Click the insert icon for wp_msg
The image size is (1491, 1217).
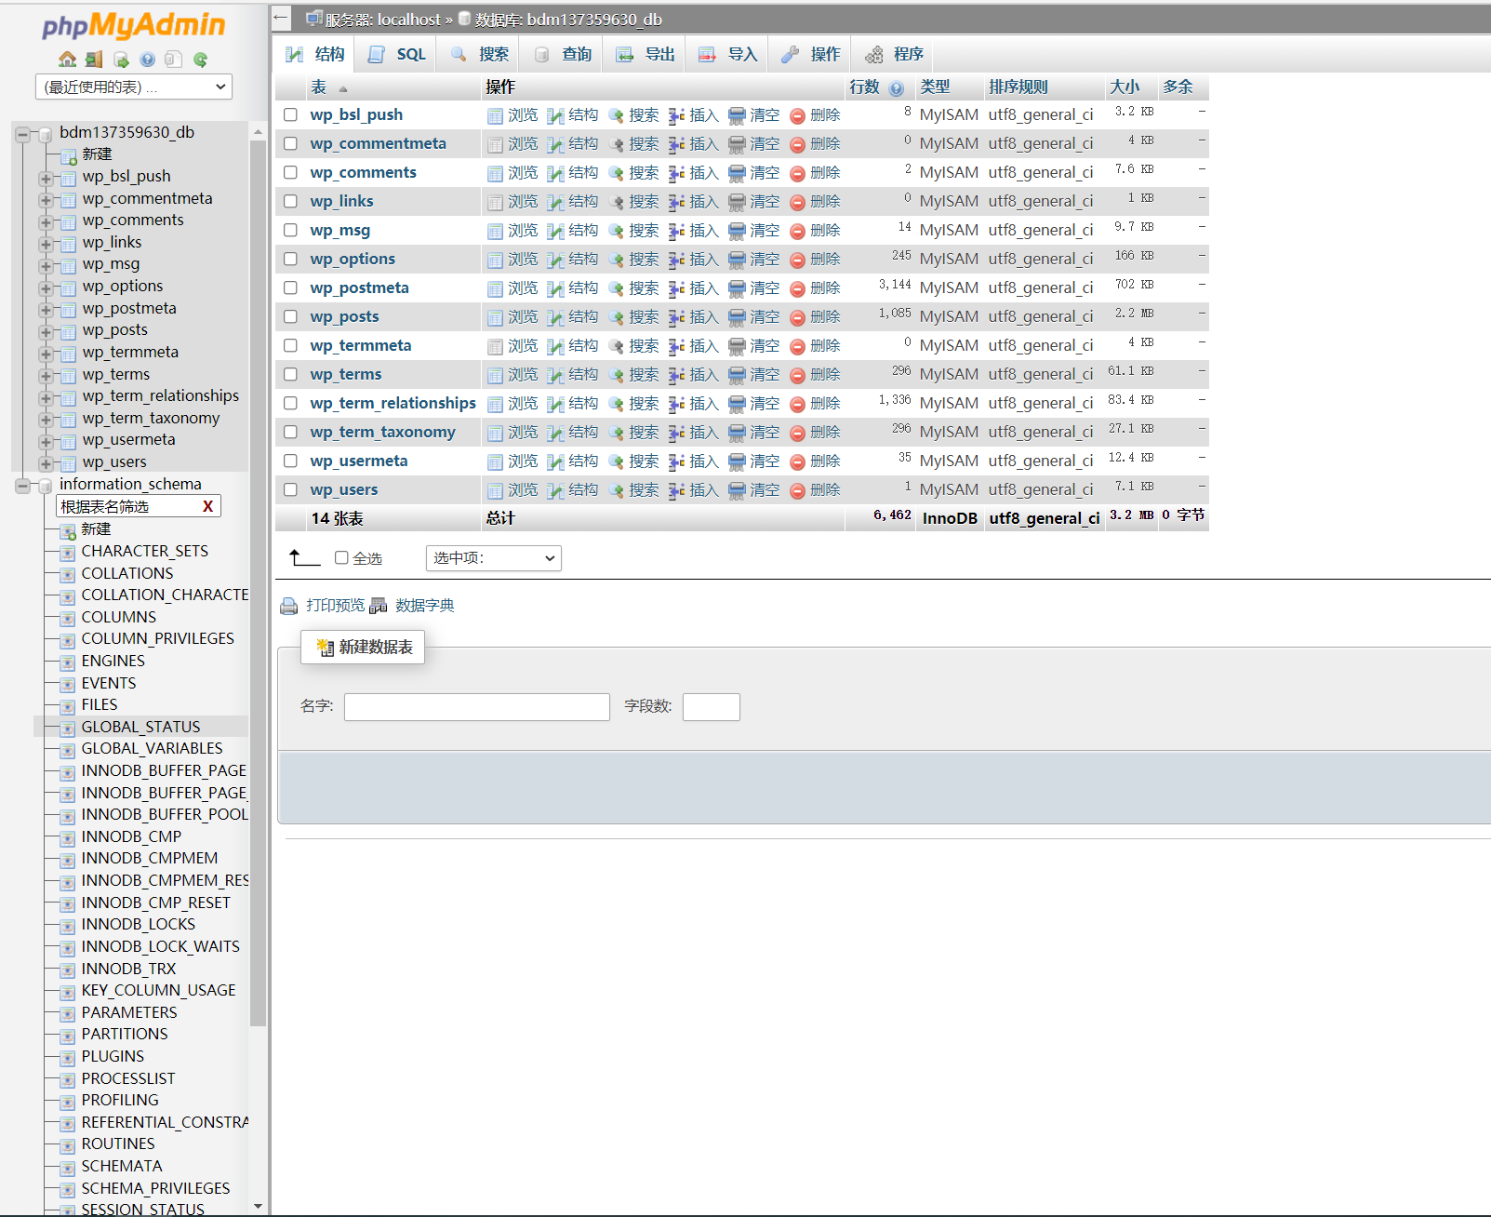pyautogui.click(x=676, y=231)
